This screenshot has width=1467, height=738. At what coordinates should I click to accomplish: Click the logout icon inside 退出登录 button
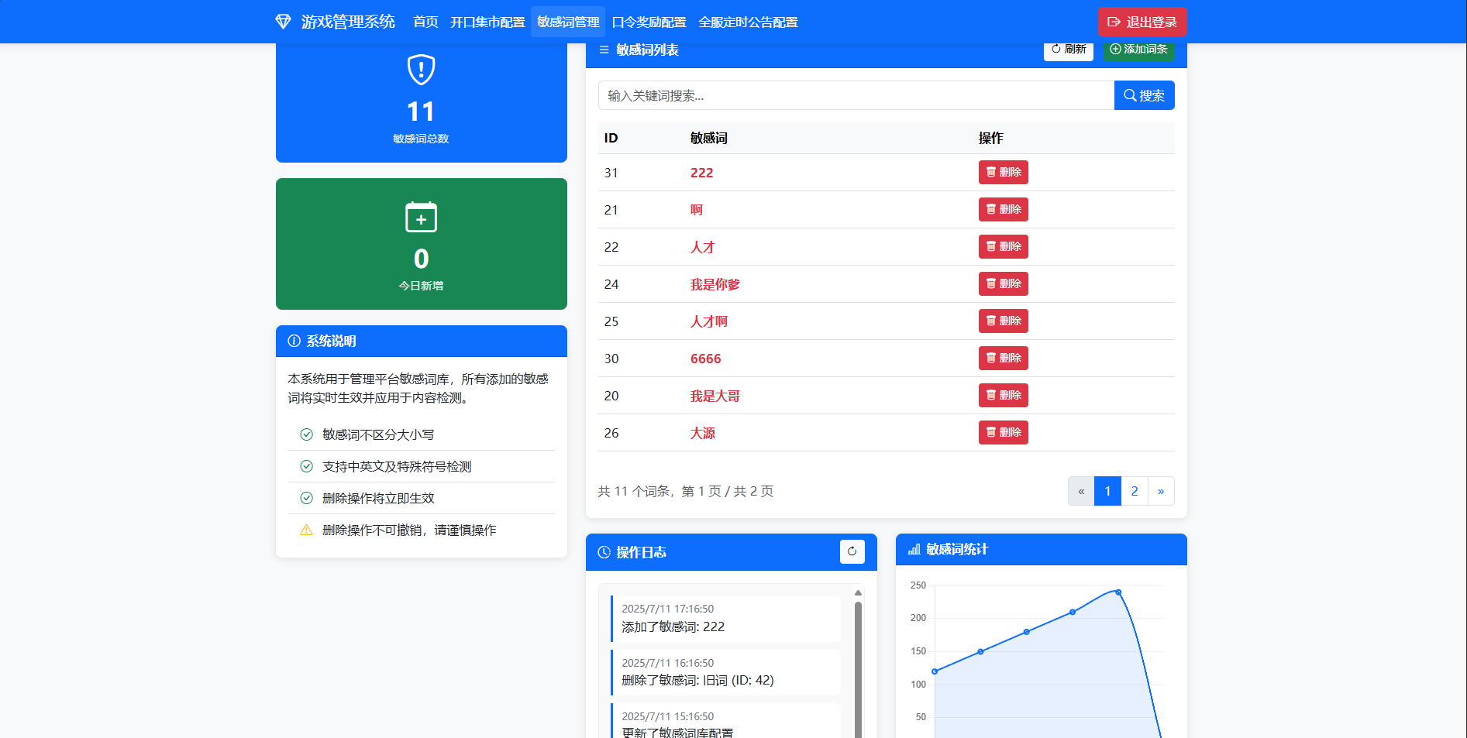pos(1115,22)
